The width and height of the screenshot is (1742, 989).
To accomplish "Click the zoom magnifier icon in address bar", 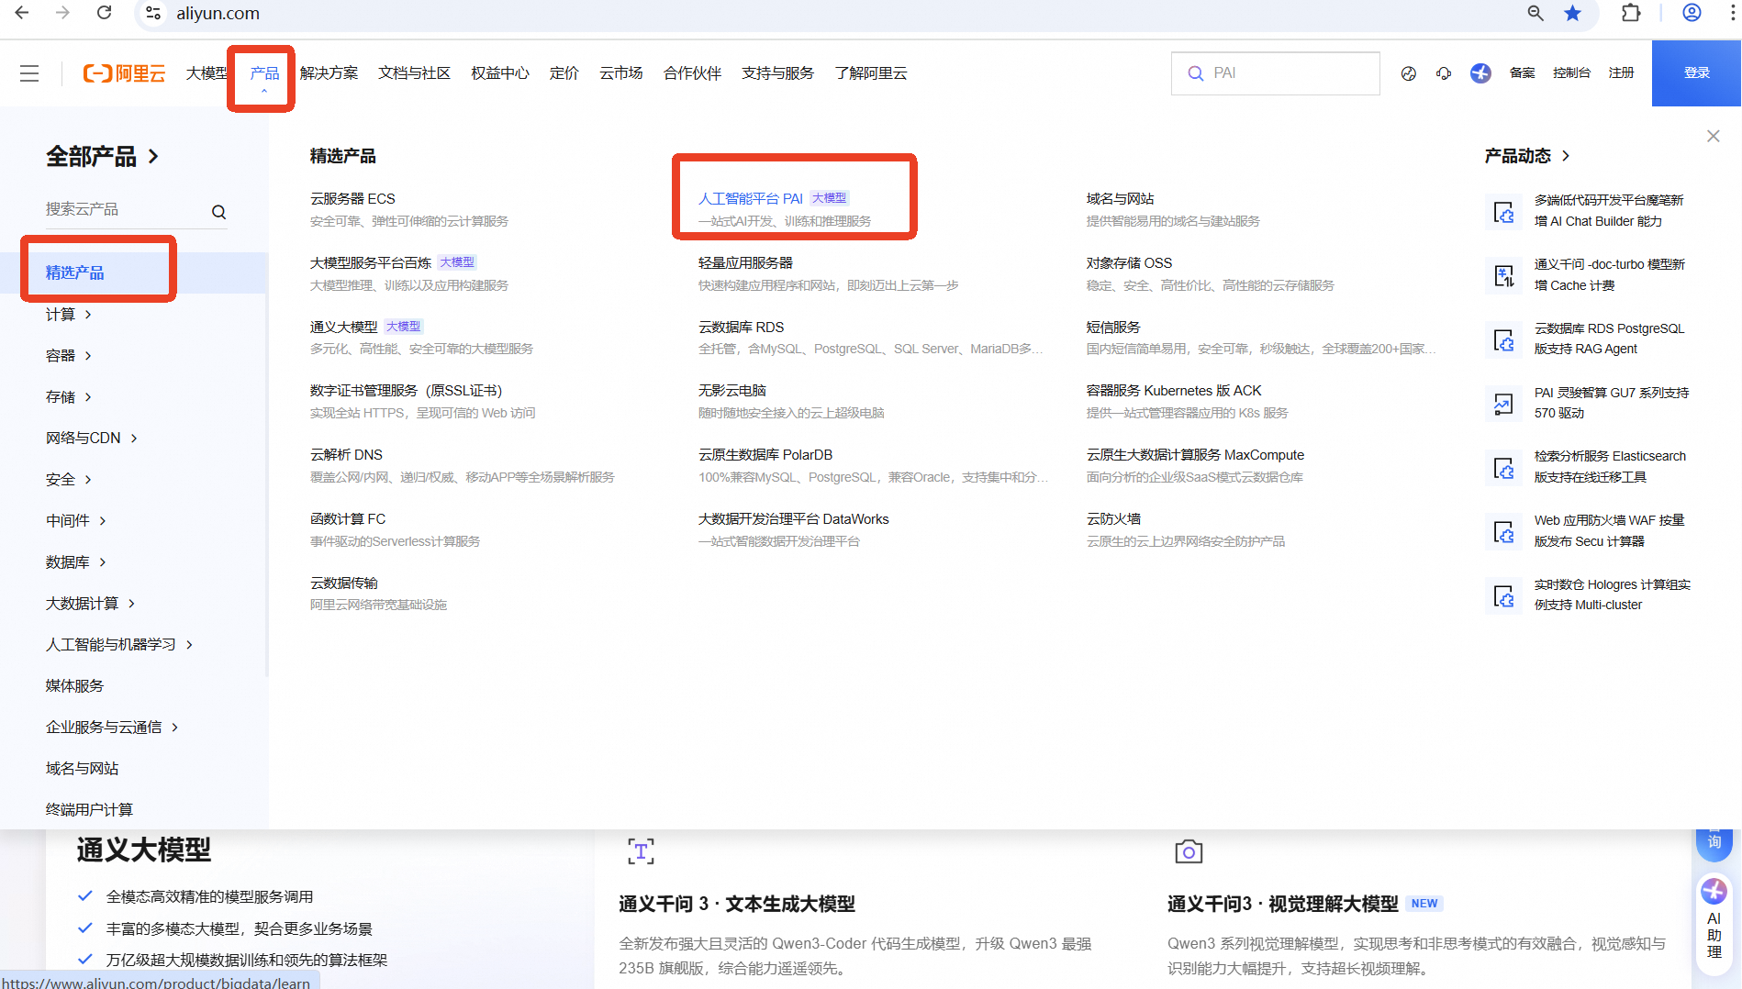I will point(1535,13).
